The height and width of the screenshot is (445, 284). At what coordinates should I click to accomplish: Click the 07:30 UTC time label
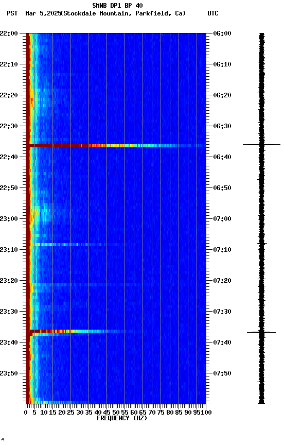tap(222, 312)
